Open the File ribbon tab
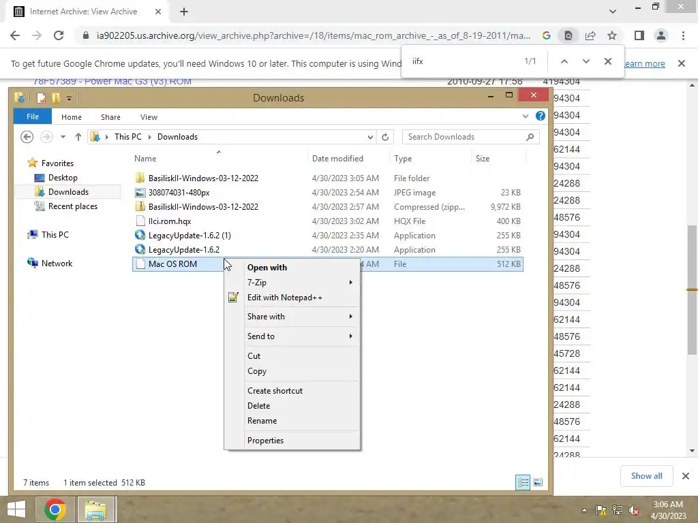The height and width of the screenshot is (523, 698). pos(33,116)
